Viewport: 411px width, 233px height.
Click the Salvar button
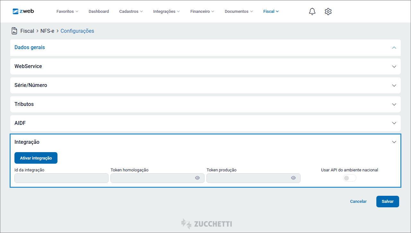pos(388,202)
